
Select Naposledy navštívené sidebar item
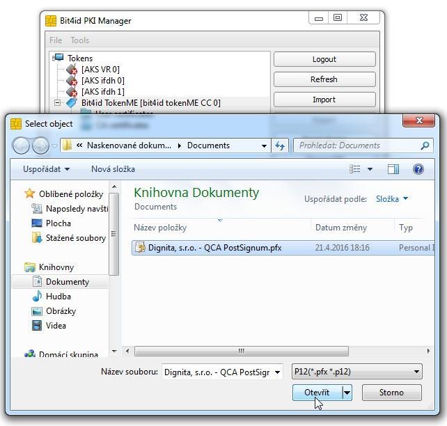coord(77,209)
